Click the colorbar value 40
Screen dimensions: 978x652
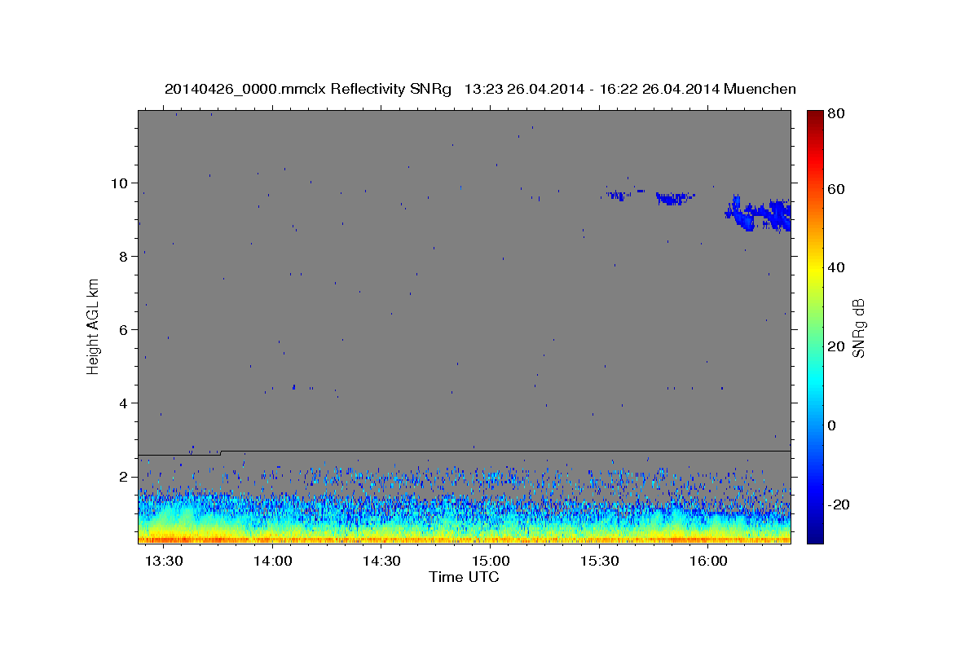pyautogui.click(x=836, y=267)
